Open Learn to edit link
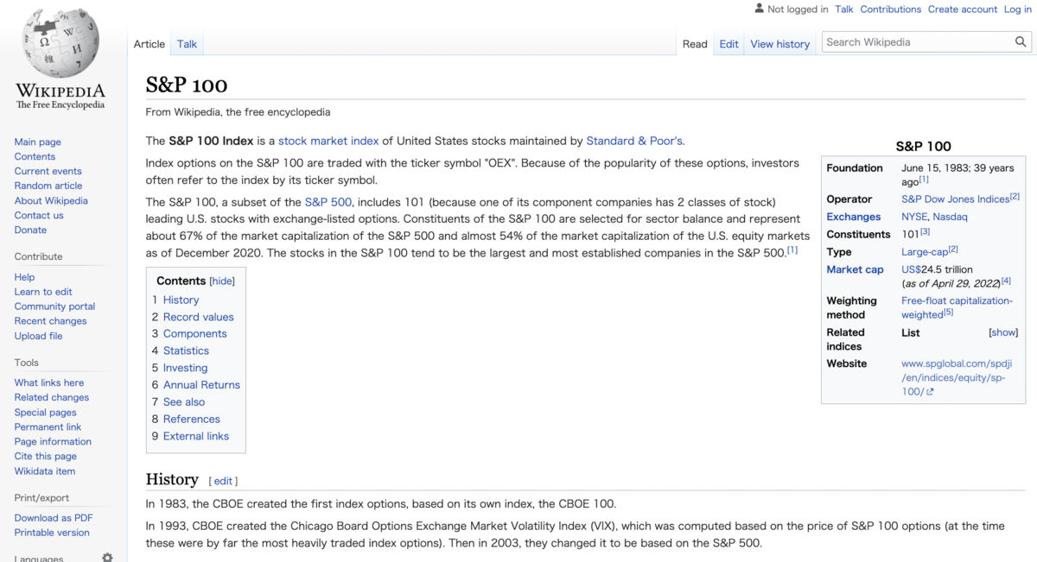Screen dimensions: 1037x562 pyautogui.click(x=43, y=292)
